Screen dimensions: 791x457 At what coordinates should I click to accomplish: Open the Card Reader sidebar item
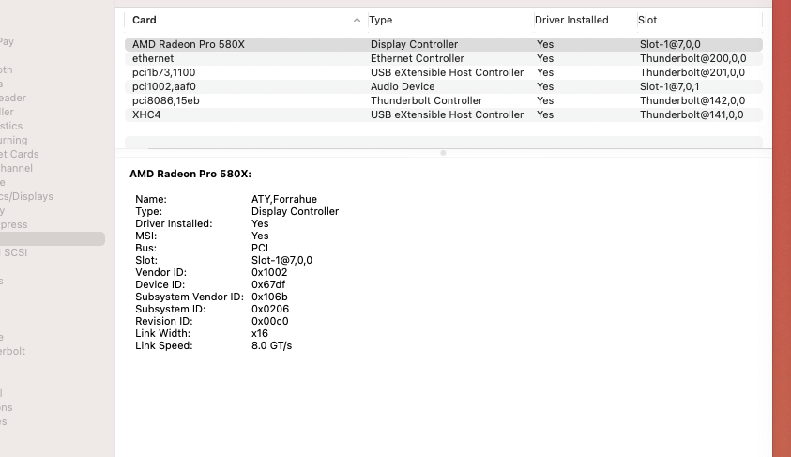pyautogui.click(x=13, y=98)
